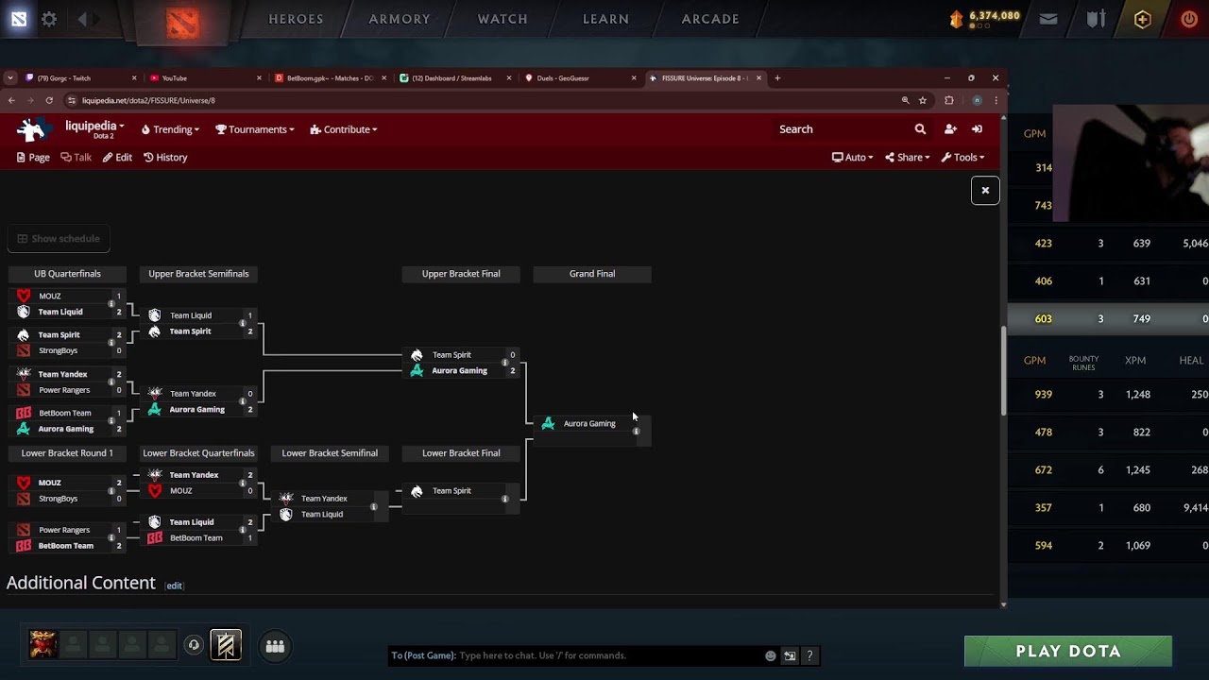
Task: Click Team Spirit in Lower Bracket Final
Action: click(x=451, y=491)
